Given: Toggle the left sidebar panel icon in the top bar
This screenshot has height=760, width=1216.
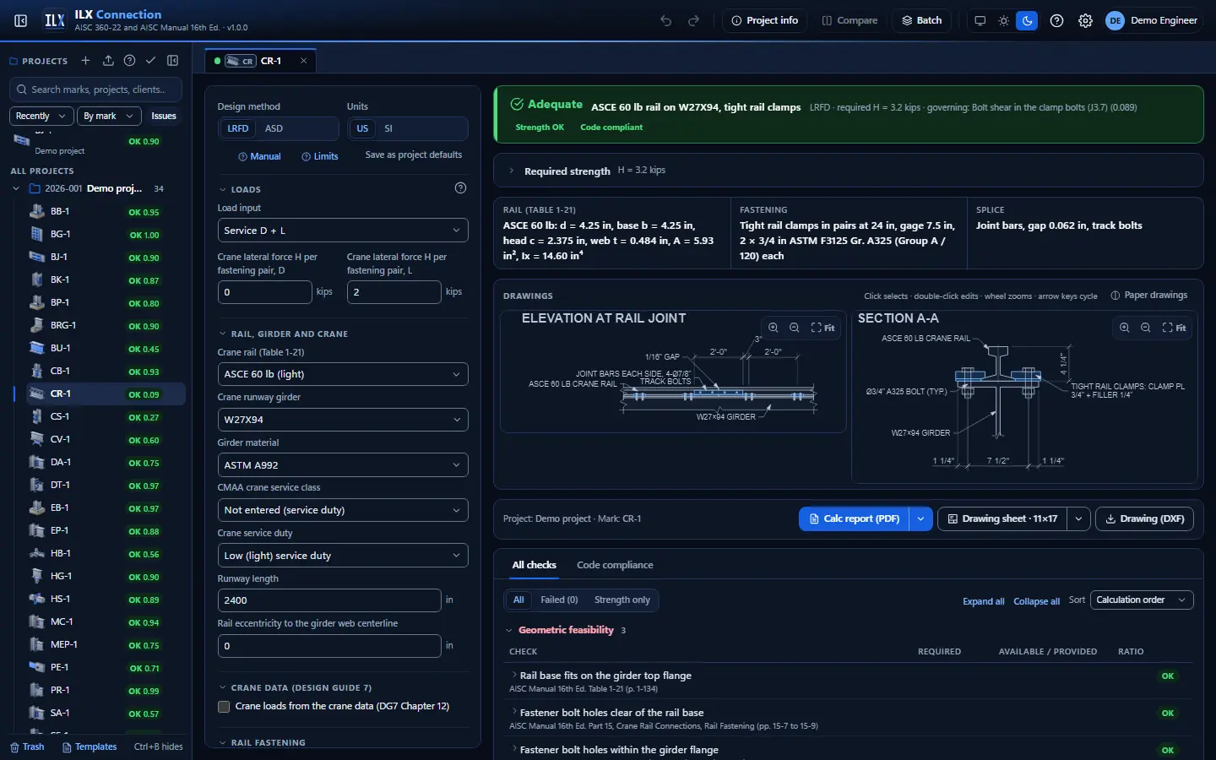Looking at the screenshot, I should 21,20.
